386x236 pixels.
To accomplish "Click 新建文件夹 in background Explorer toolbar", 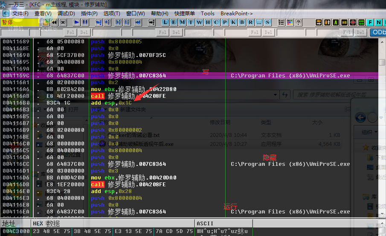I will pos(133,109).
